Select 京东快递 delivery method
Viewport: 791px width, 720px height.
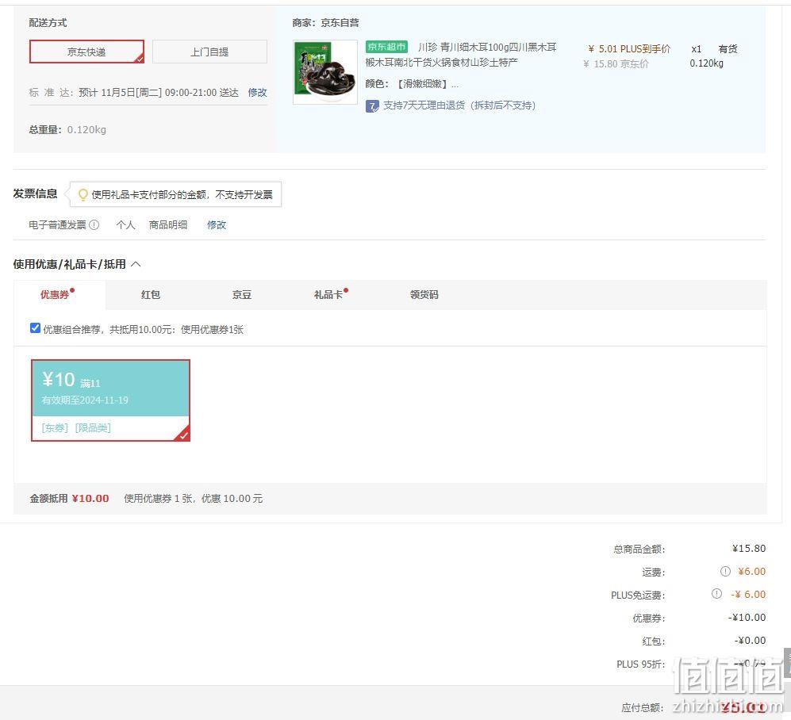tap(86, 52)
